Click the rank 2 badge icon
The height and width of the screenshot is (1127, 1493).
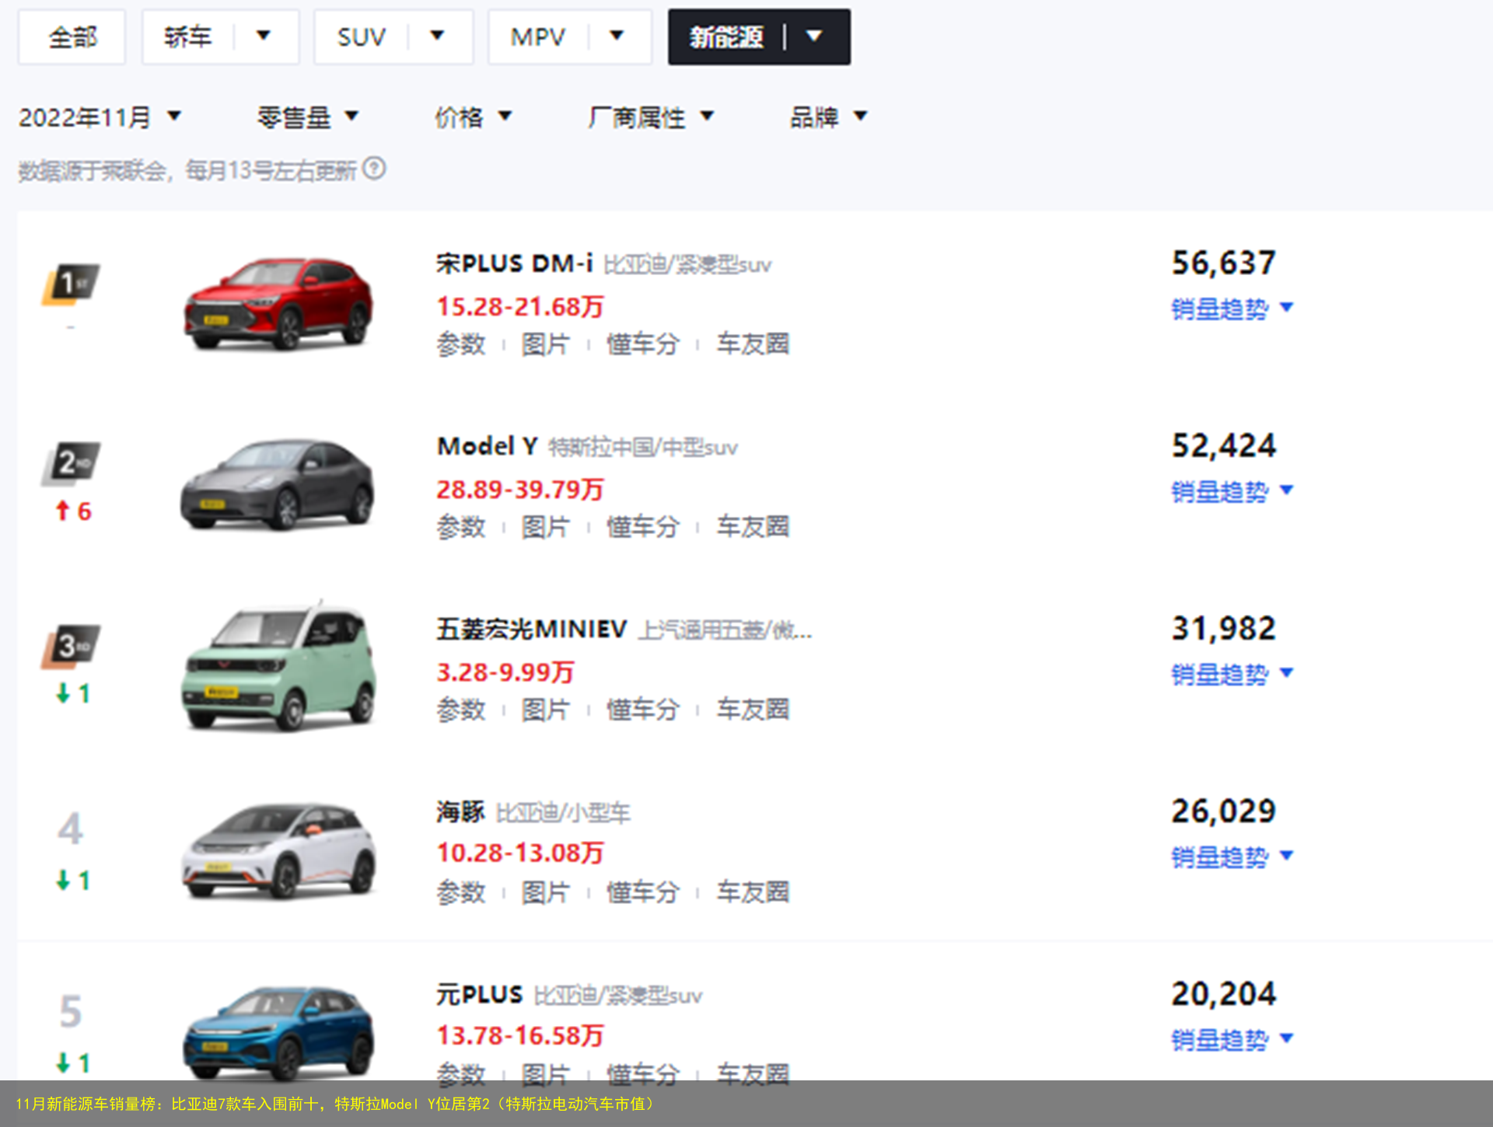[71, 464]
